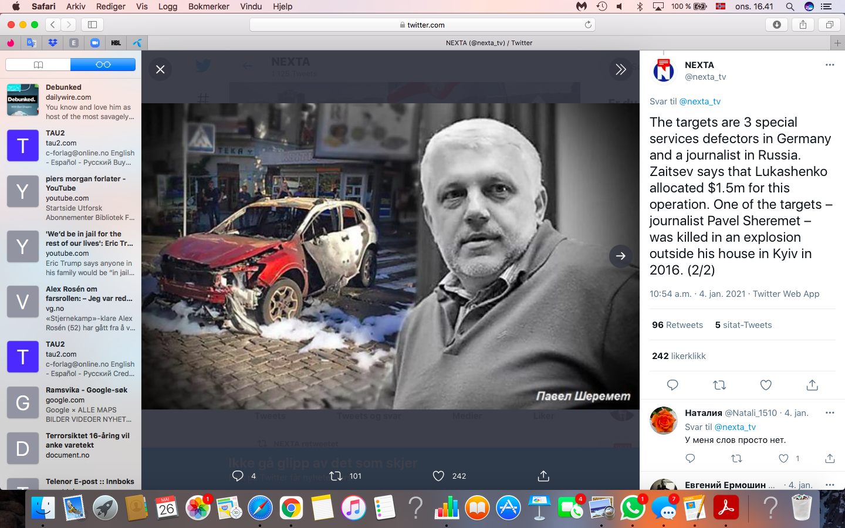The height and width of the screenshot is (528, 845).
Task: Open volume control in menu bar
Action: 620,6
